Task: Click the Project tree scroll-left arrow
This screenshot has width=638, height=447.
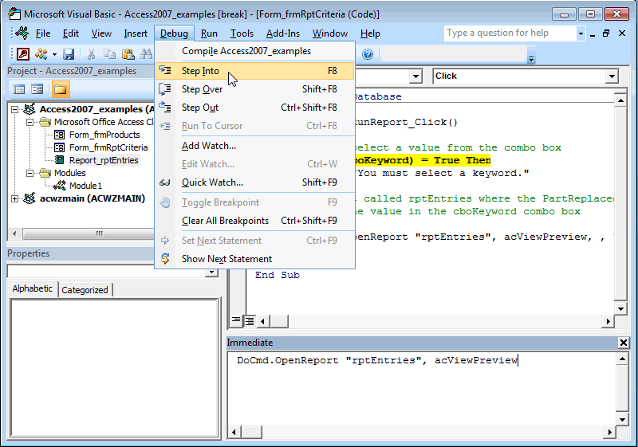Action: coord(14,233)
